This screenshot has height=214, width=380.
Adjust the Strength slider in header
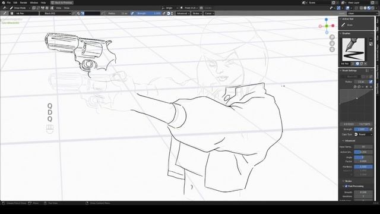pyautogui.click(x=148, y=13)
